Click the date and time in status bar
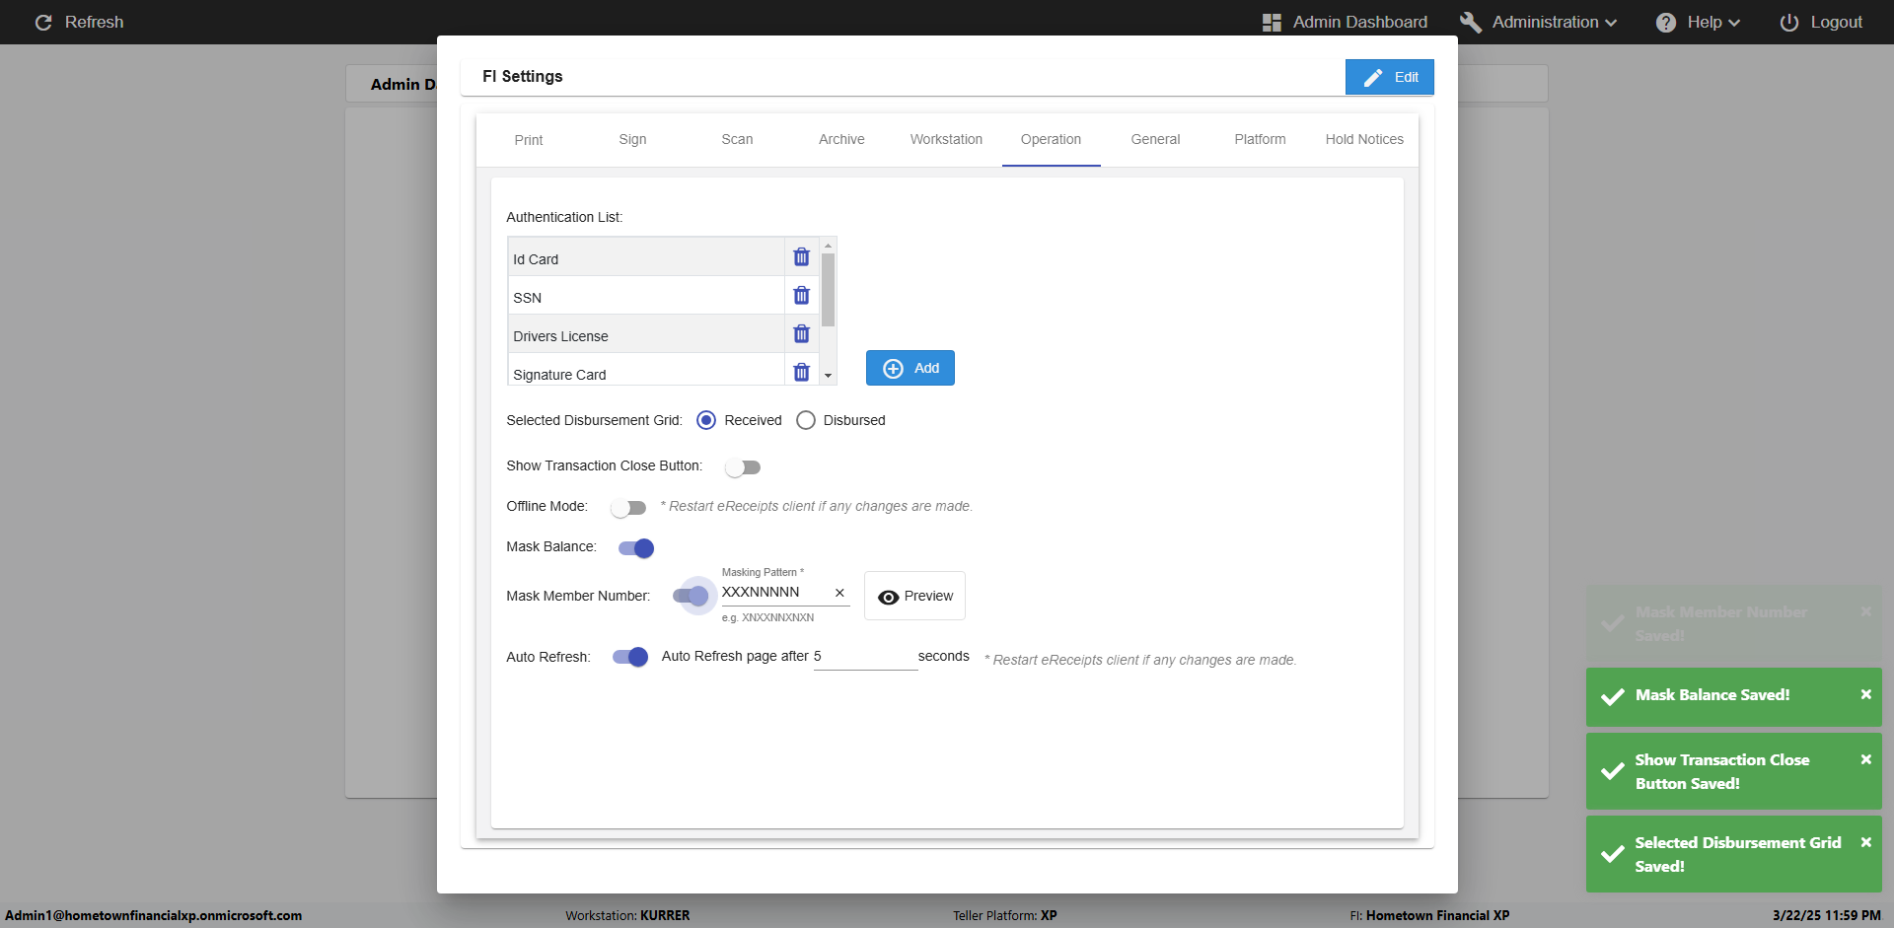 (1826, 915)
